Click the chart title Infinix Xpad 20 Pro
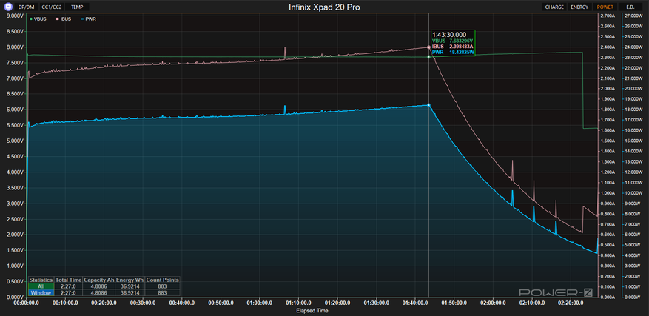The height and width of the screenshot is (316, 649). click(x=324, y=7)
